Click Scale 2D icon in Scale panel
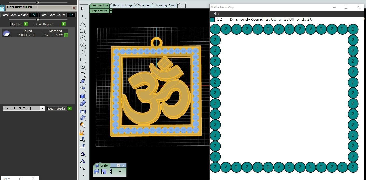Image resolution: width=366 pixels, height=180 pixels. (x=104, y=171)
